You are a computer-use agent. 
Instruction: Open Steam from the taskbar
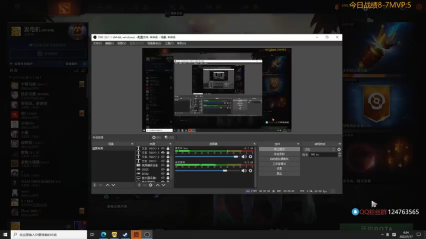point(125,234)
